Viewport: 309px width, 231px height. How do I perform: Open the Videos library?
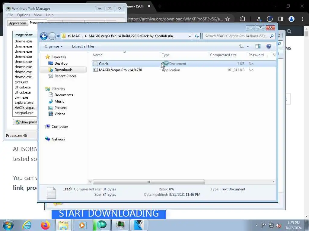point(60,114)
